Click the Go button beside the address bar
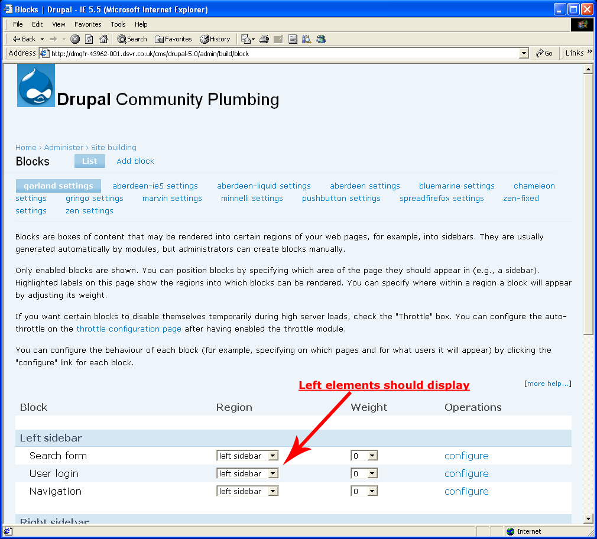The image size is (597, 539). (x=544, y=53)
